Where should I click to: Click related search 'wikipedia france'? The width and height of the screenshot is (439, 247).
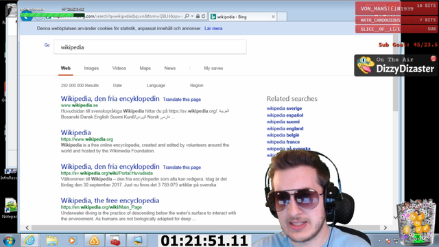tap(283, 142)
